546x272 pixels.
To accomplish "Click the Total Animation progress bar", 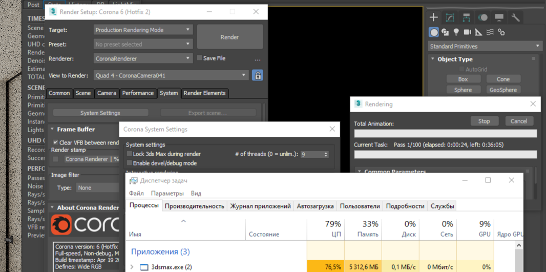I will coord(446,134).
